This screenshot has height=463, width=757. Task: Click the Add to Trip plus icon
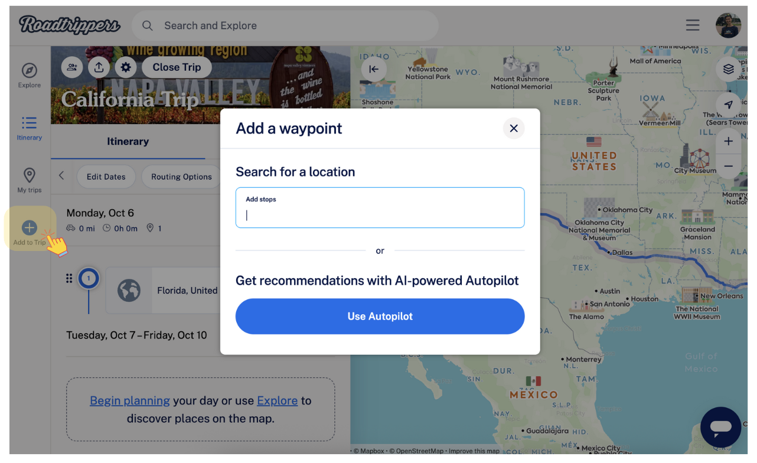30,227
